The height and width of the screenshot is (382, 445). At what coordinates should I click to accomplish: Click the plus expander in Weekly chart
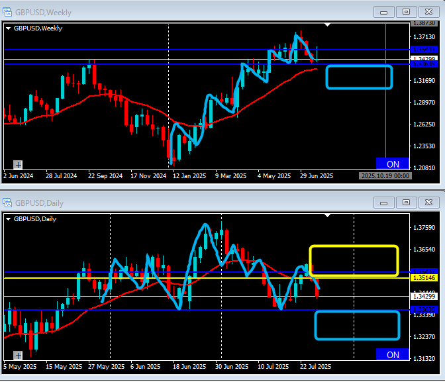[x=18, y=165]
